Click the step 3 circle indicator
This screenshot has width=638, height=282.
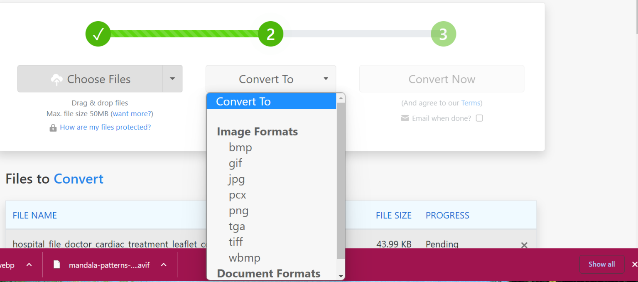pyautogui.click(x=443, y=34)
